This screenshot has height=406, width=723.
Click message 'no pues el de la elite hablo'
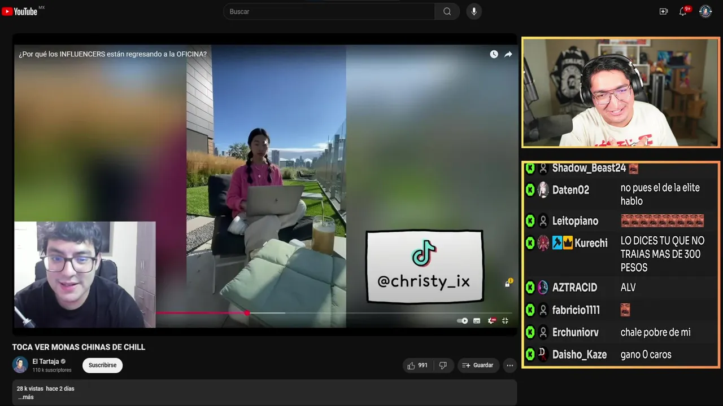pos(660,195)
